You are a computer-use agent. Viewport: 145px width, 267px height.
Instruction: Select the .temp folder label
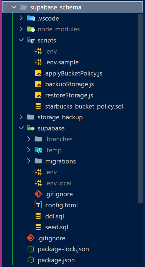pyautogui.click(x=53, y=150)
